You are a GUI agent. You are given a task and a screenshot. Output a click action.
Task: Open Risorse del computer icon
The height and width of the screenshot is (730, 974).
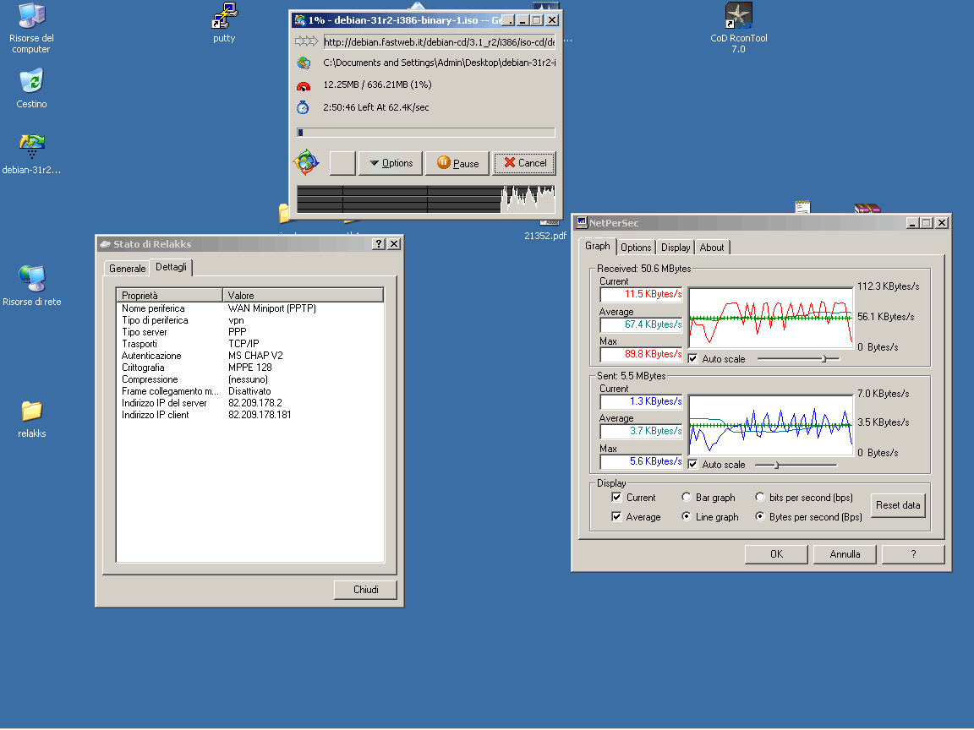[31, 16]
